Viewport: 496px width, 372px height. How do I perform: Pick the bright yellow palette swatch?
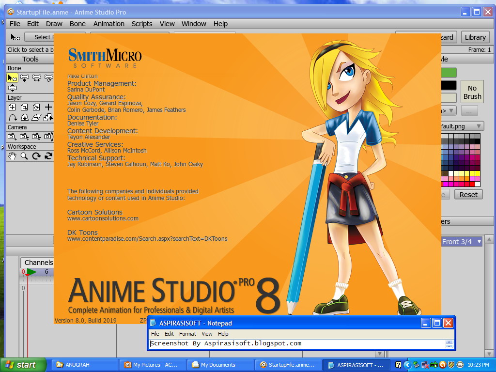[477, 173]
